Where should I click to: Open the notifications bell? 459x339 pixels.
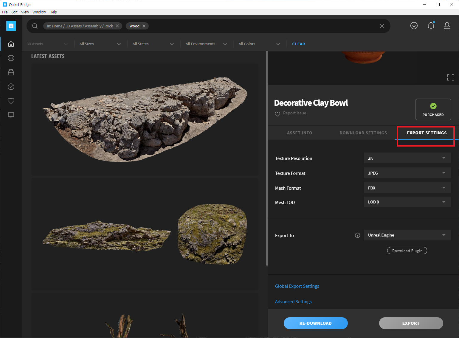tap(431, 26)
